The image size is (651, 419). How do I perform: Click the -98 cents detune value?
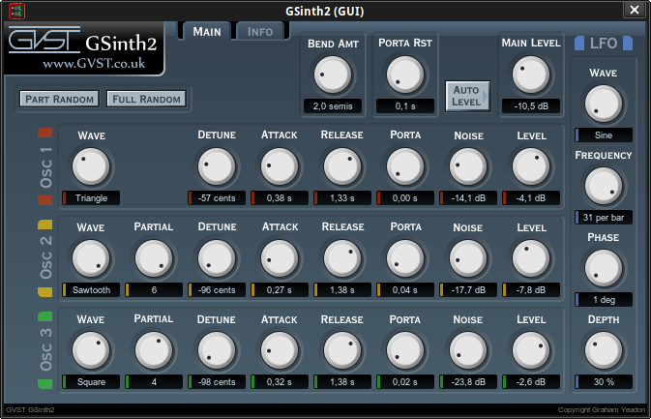click(217, 382)
